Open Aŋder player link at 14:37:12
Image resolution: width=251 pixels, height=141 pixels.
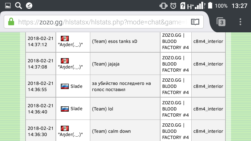(70, 44)
